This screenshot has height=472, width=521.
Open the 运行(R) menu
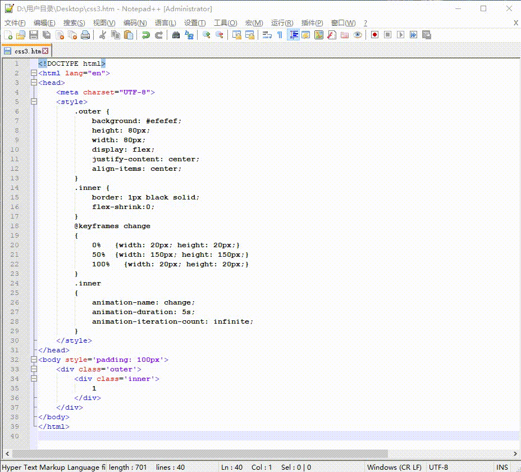(x=282, y=23)
